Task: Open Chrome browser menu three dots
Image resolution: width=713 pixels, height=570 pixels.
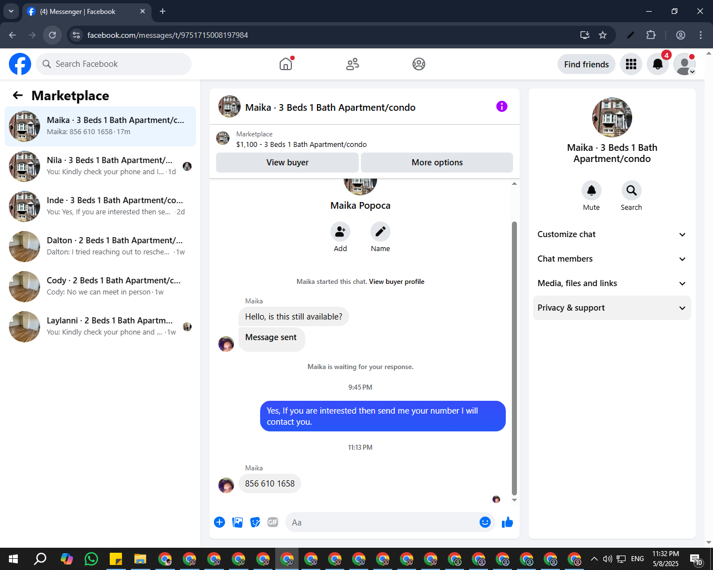Action: pyautogui.click(x=701, y=35)
